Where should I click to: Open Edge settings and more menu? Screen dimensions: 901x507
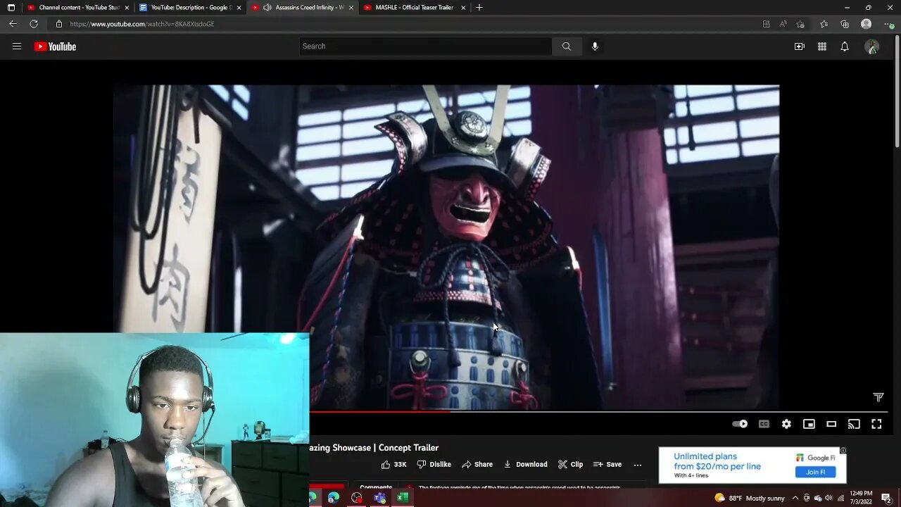[x=888, y=24]
